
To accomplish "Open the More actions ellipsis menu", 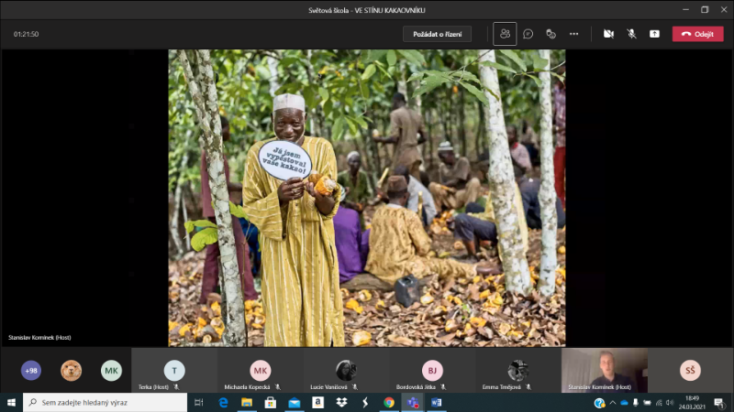I will pyautogui.click(x=574, y=34).
